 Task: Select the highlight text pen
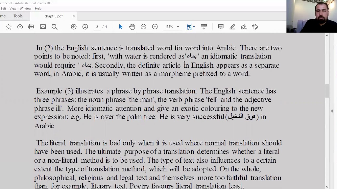pyautogui.click(x=232, y=27)
